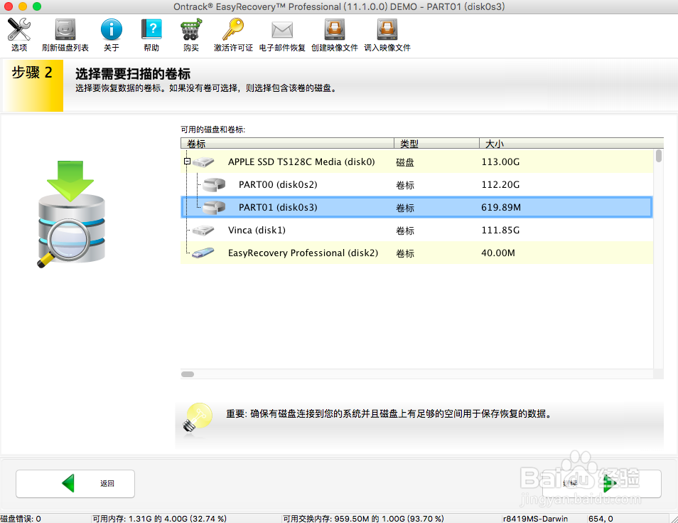This screenshot has width=678, height=523.
Task: Select the APPLE SSD TS128C Media disk row
Action: click(416, 162)
